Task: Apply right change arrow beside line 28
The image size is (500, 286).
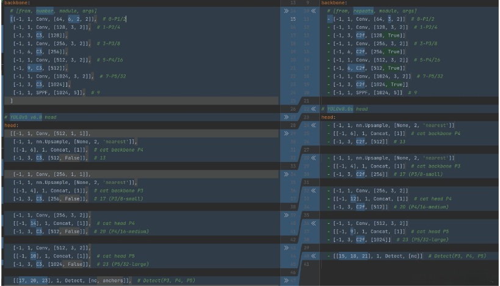Action: pyautogui.click(x=313, y=158)
